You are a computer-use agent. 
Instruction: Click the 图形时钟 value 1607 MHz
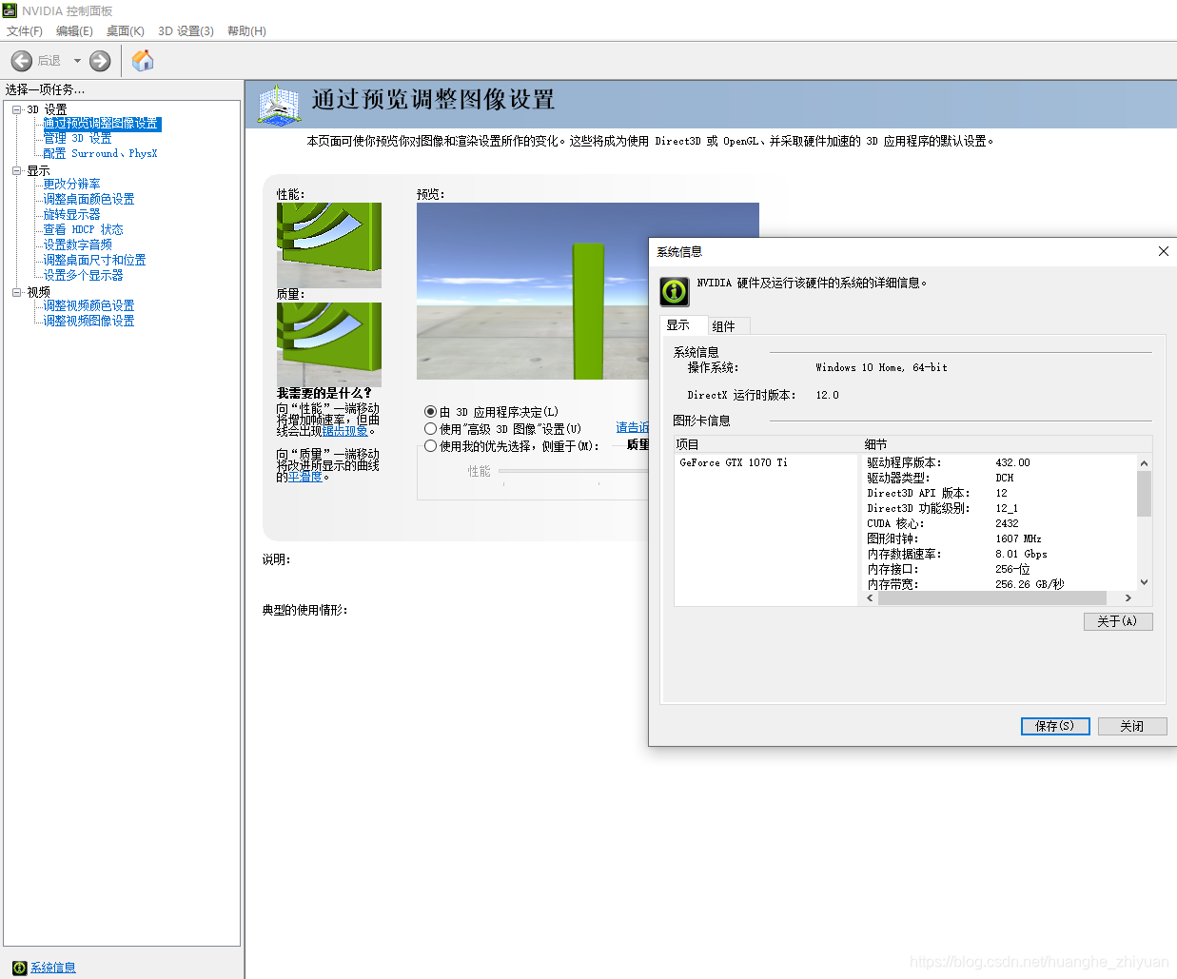(x=1019, y=538)
